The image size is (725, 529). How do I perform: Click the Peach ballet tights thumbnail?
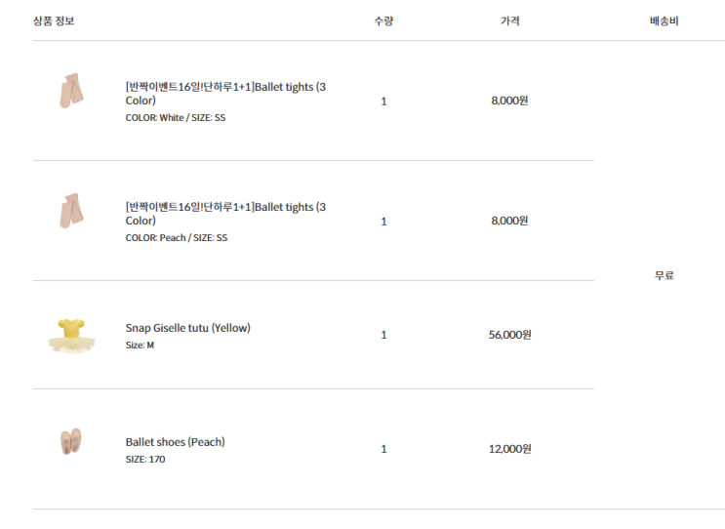[71, 211]
